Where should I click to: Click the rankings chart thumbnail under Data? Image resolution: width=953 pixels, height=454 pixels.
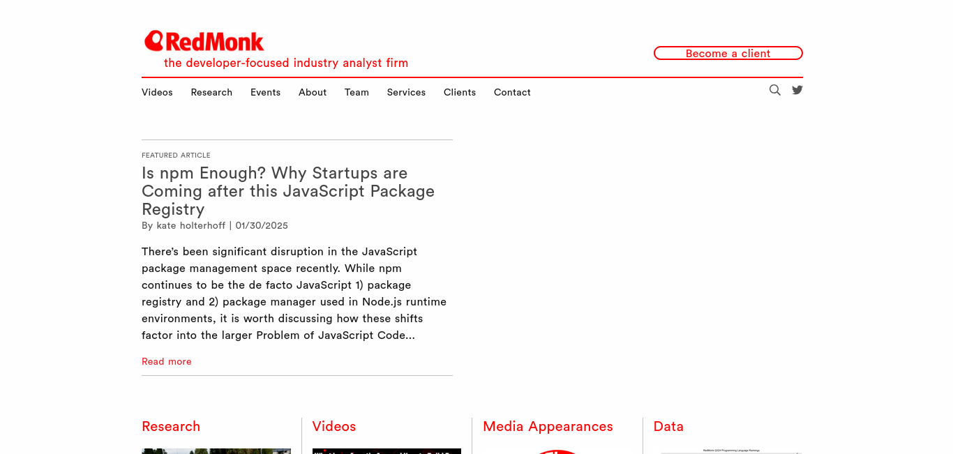pos(731,451)
